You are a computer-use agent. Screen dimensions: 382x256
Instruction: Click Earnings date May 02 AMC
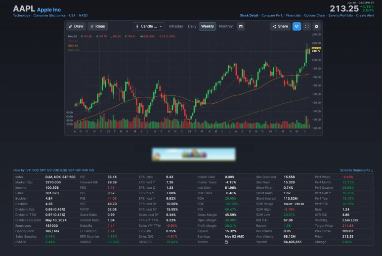(x=234, y=237)
